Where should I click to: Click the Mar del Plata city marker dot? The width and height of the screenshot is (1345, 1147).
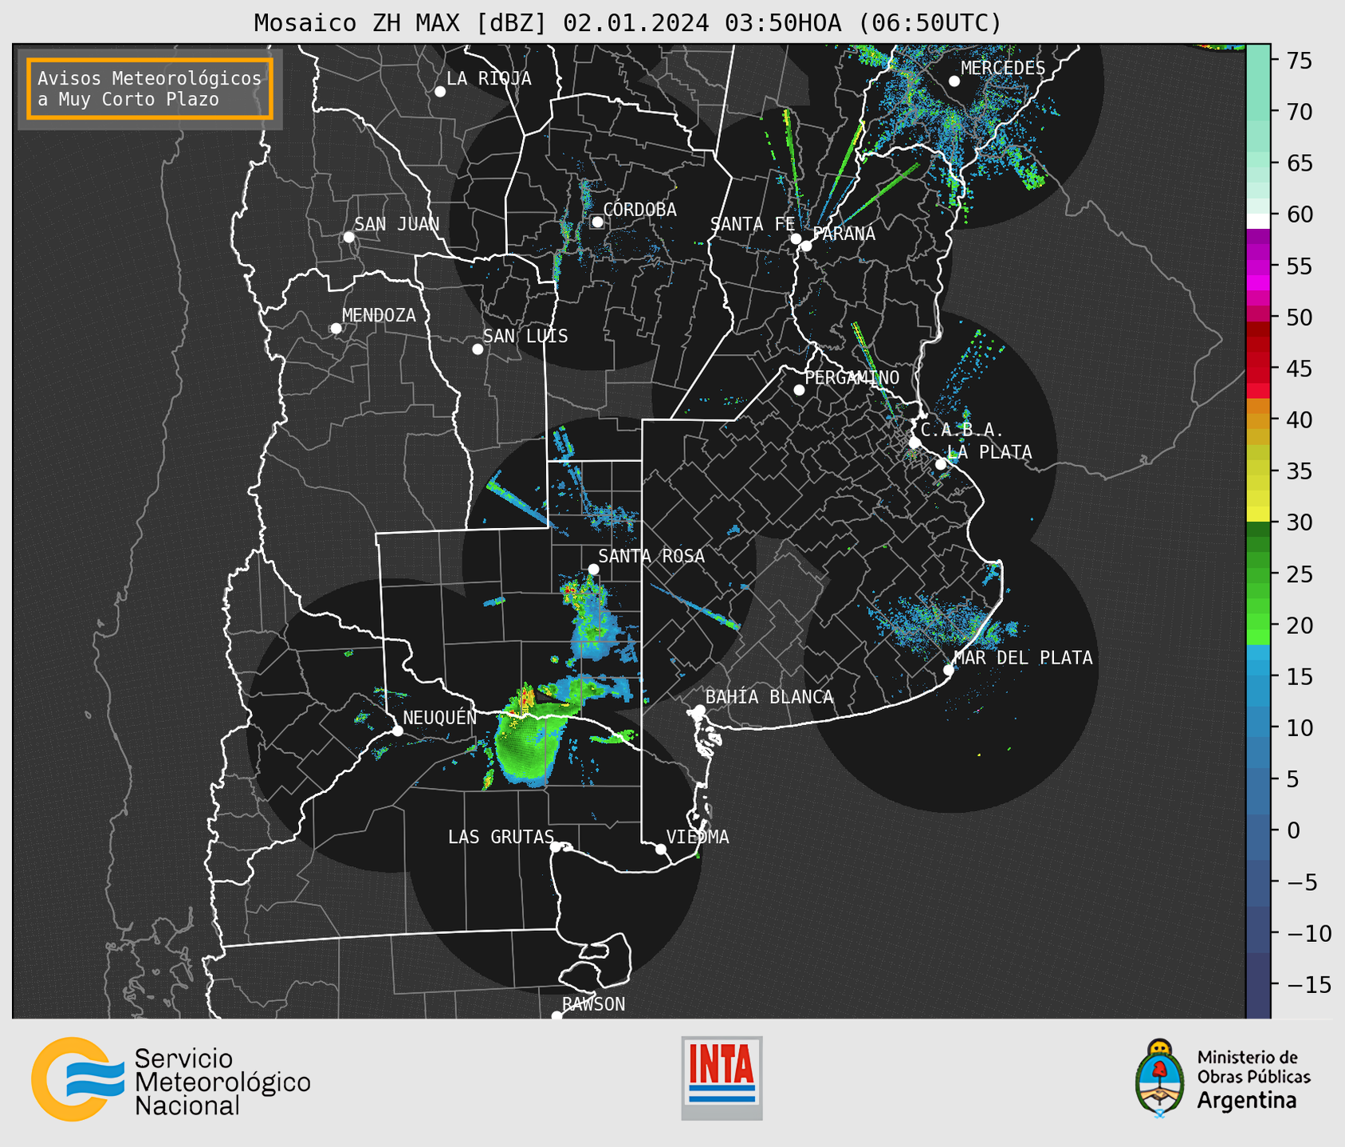click(x=949, y=670)
